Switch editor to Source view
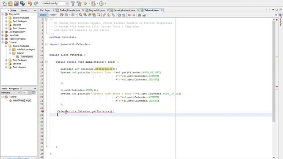 pyautogui.click(x=43, y=15)
